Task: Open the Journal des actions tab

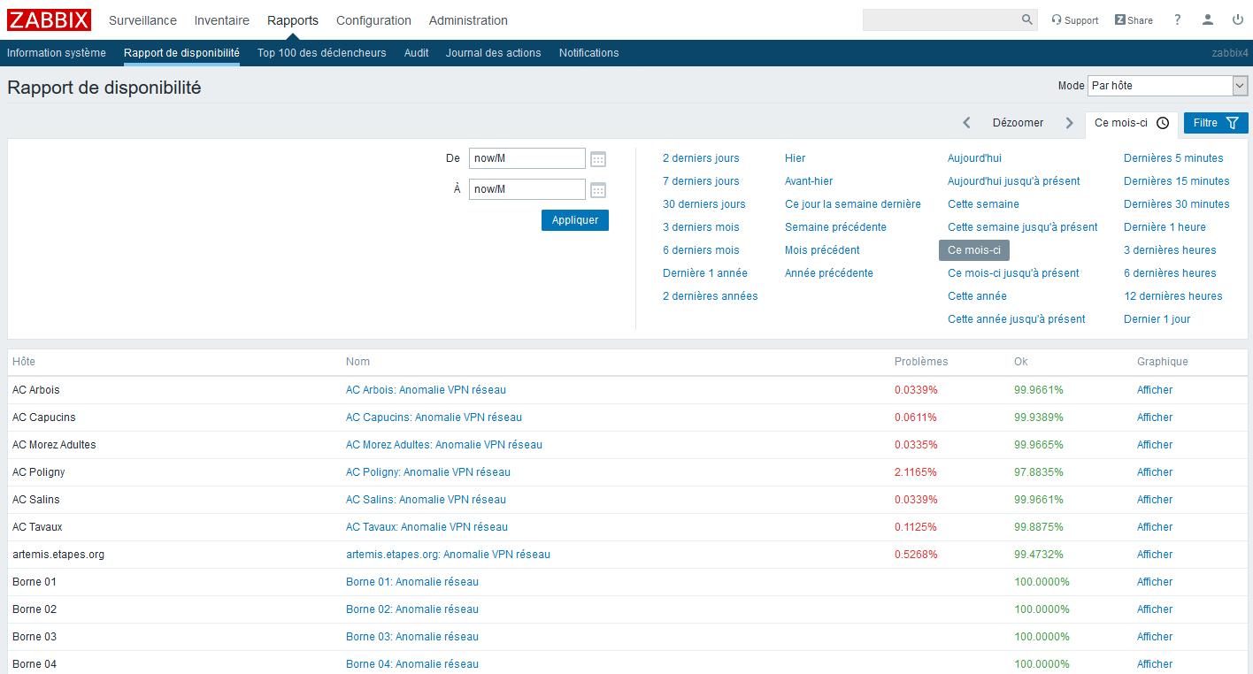Action: 493,53
